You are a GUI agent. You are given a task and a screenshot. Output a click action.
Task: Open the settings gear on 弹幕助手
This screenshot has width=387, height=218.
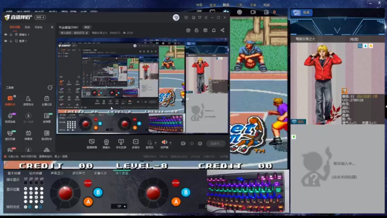coord(15,96)
